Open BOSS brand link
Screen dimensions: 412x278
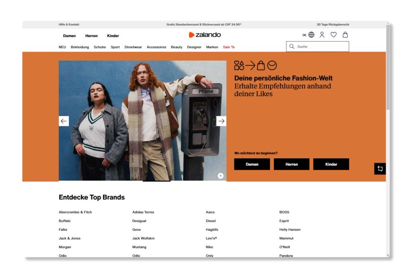click(x=284, y=212)
